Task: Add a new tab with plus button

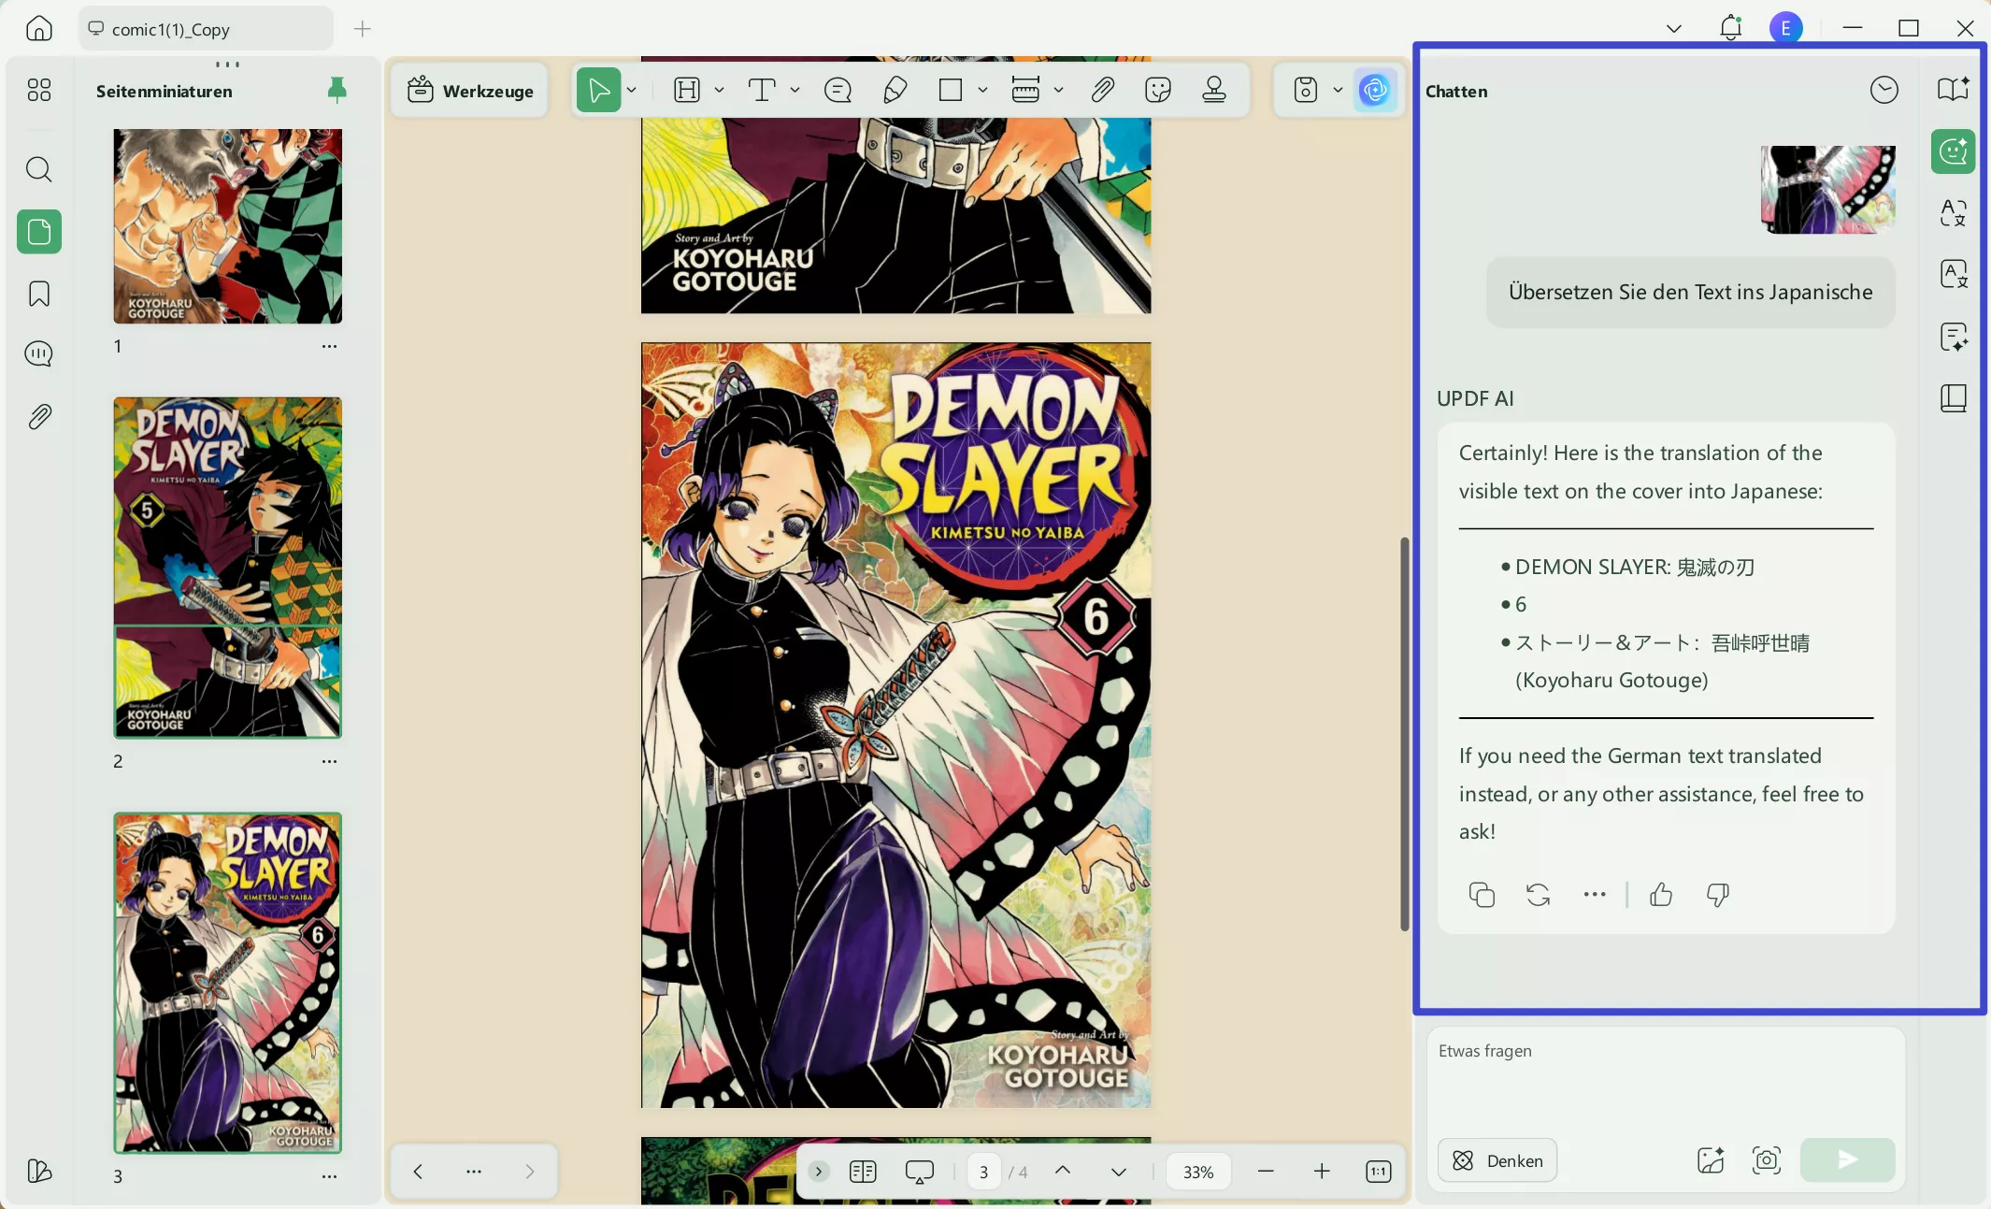Action: (x=363, y=29)
